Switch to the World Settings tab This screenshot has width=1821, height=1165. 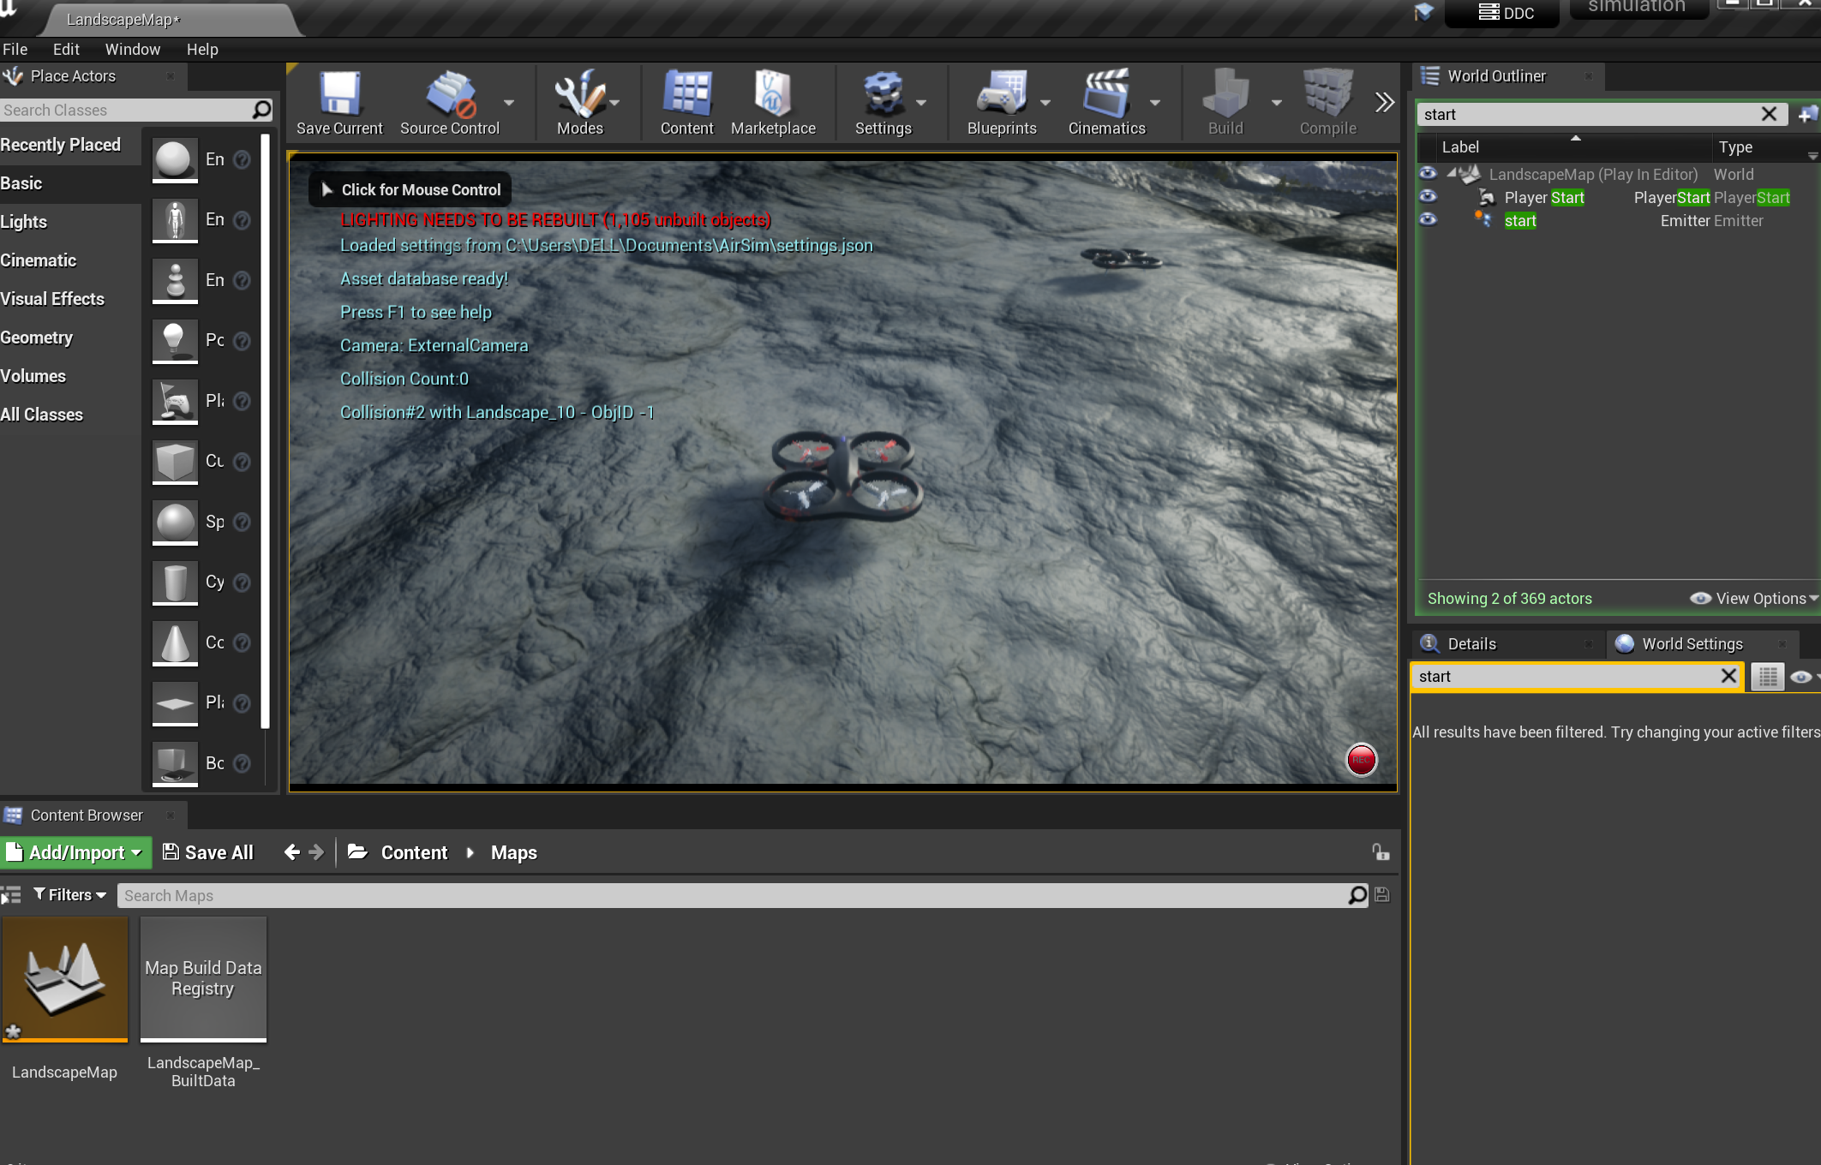click(x=1691, y=644)
